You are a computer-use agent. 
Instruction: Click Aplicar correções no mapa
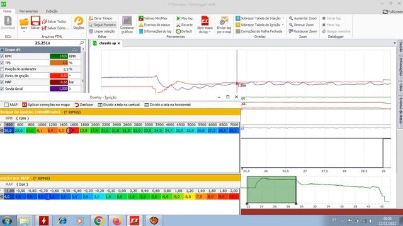[x=46, y=105]
